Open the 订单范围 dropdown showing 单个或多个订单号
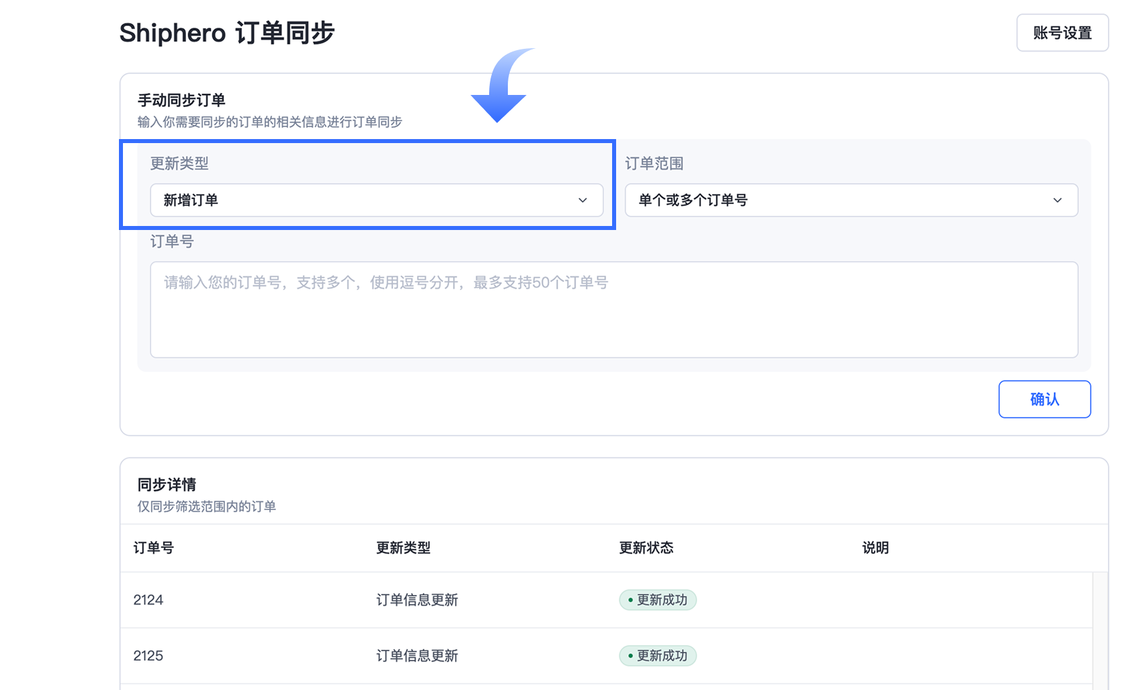 [851, 200]
